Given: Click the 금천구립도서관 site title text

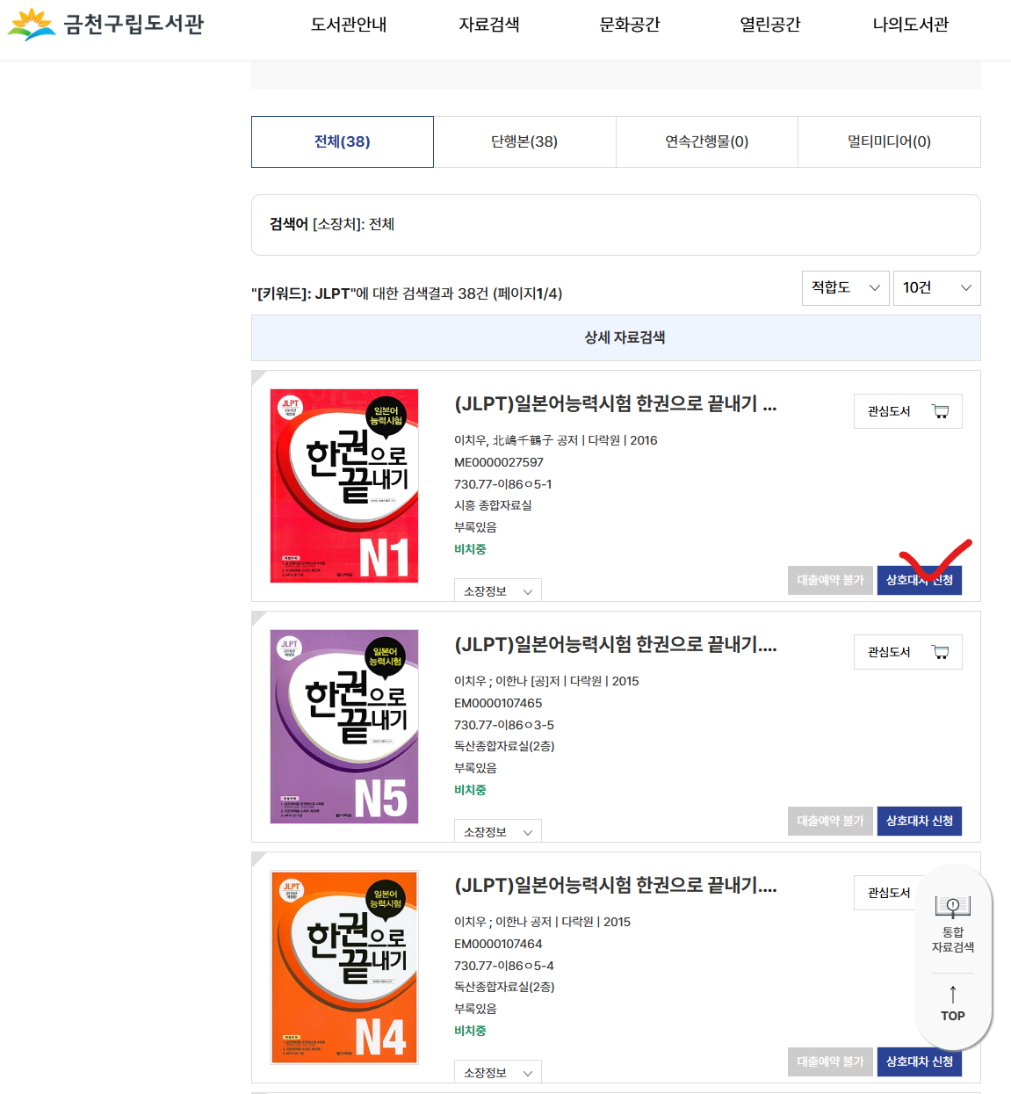Looking at the screenshot, I should click(134, 25).
